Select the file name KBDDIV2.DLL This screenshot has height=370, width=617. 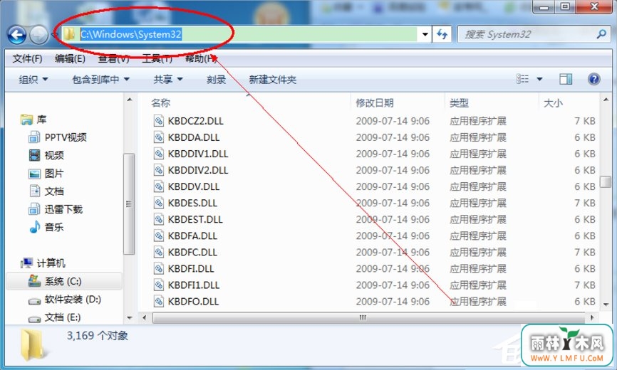pyautogui.click(x=198, y=170)
